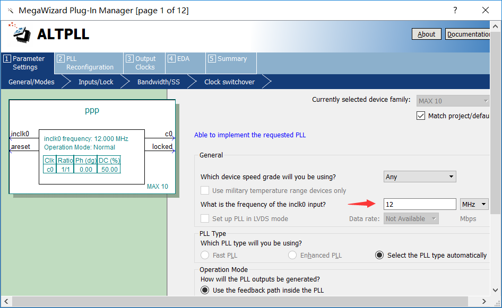Click the inclk0 frequency input field
502x308 pixels.
(x=419, y=204)
